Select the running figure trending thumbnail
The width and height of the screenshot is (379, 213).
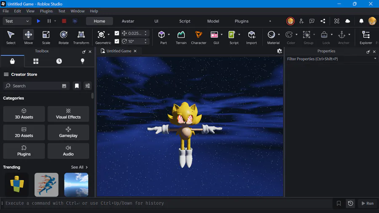(x=46, y=184)
